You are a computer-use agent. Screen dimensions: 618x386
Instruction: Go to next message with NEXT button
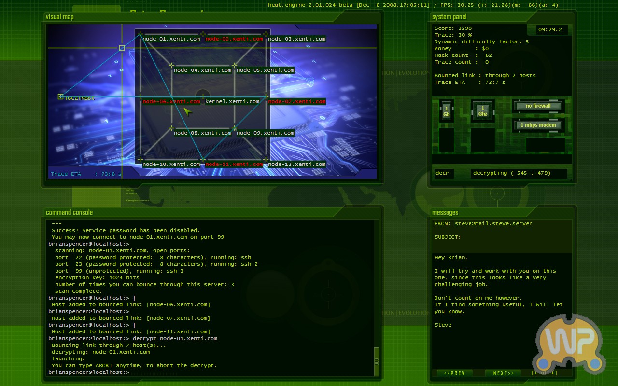pyautogui.click(x=504, y=373)
